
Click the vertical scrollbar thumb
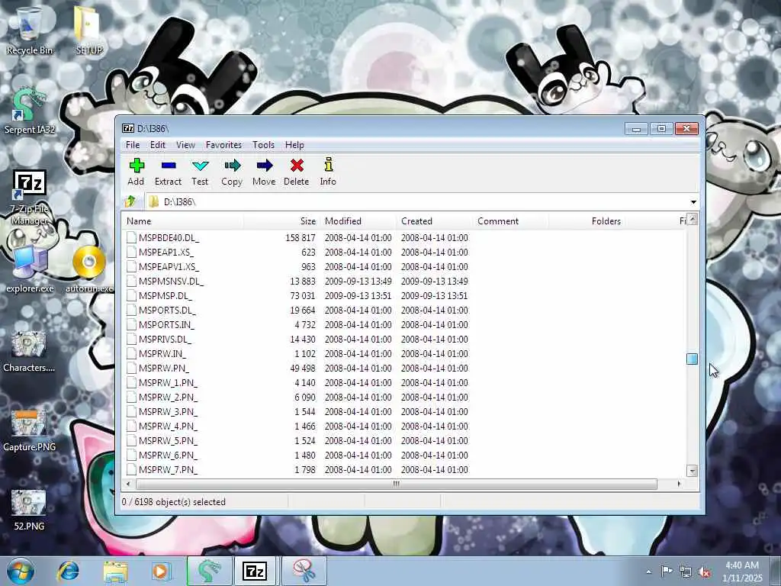click(692, 359)
